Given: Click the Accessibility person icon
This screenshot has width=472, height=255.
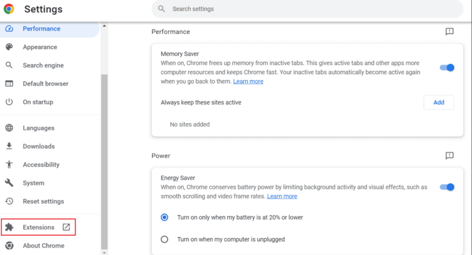Looking at the screenshot, I should [x=9, y=165].
